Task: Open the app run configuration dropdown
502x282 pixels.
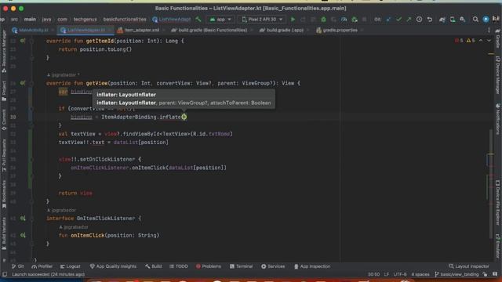Action: [x=220, y=20]
